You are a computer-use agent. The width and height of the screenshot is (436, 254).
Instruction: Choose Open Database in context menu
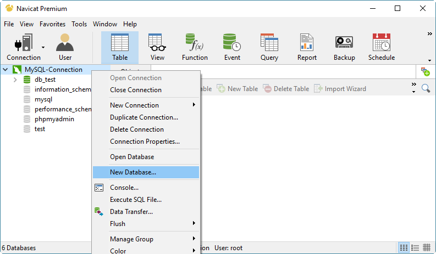pos(146,157)
